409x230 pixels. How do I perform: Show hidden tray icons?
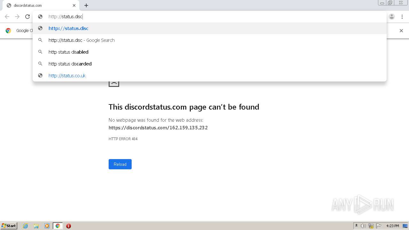356,226
